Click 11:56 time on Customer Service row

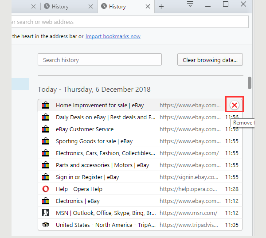pos(232,129)
